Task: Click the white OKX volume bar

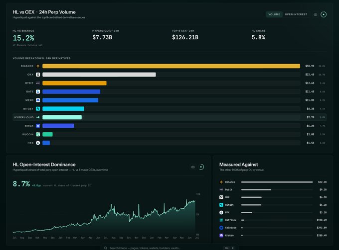Action: coord(99,75)
